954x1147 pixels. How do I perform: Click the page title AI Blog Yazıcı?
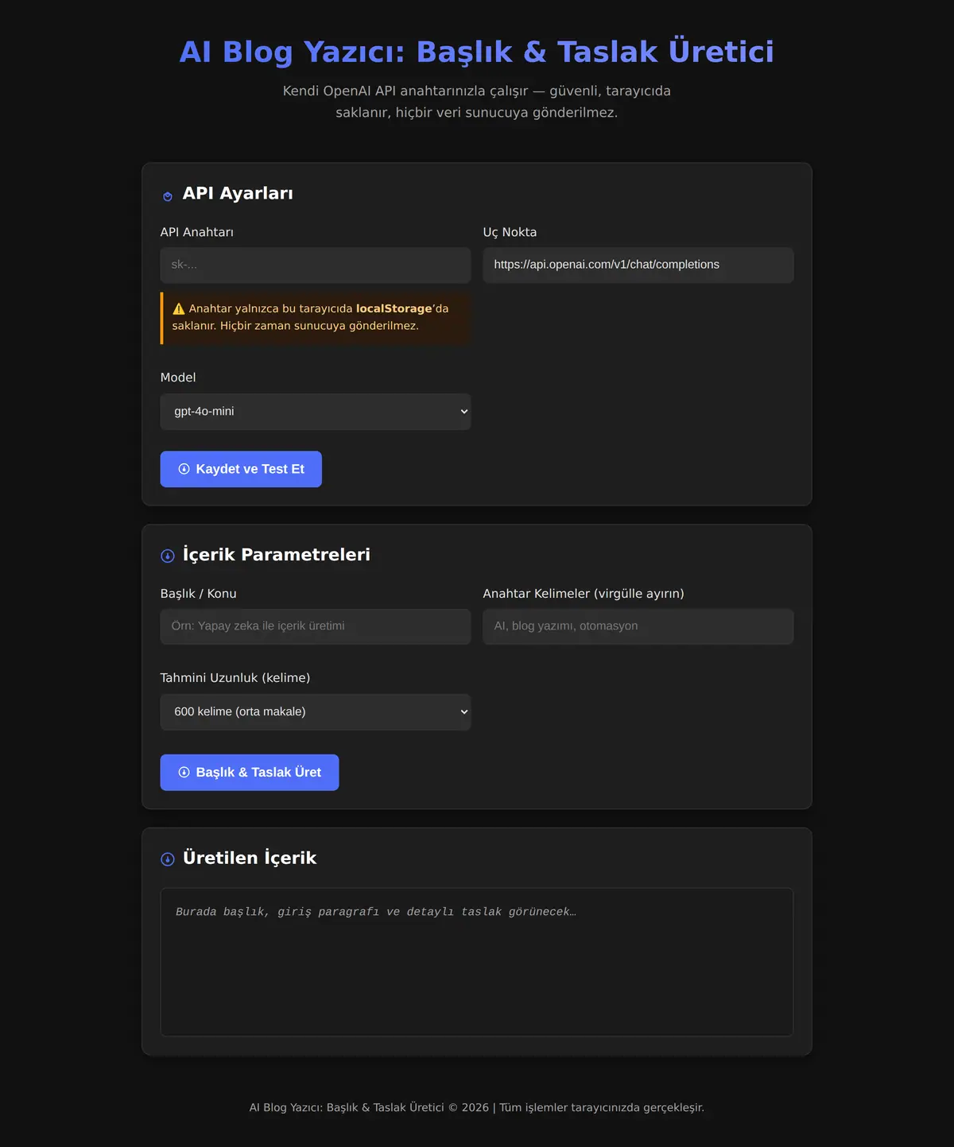point(477,52)
